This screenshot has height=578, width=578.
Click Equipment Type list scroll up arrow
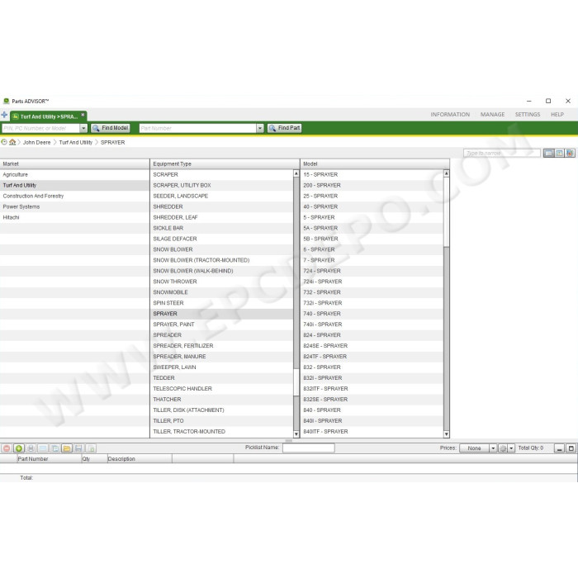296,173
